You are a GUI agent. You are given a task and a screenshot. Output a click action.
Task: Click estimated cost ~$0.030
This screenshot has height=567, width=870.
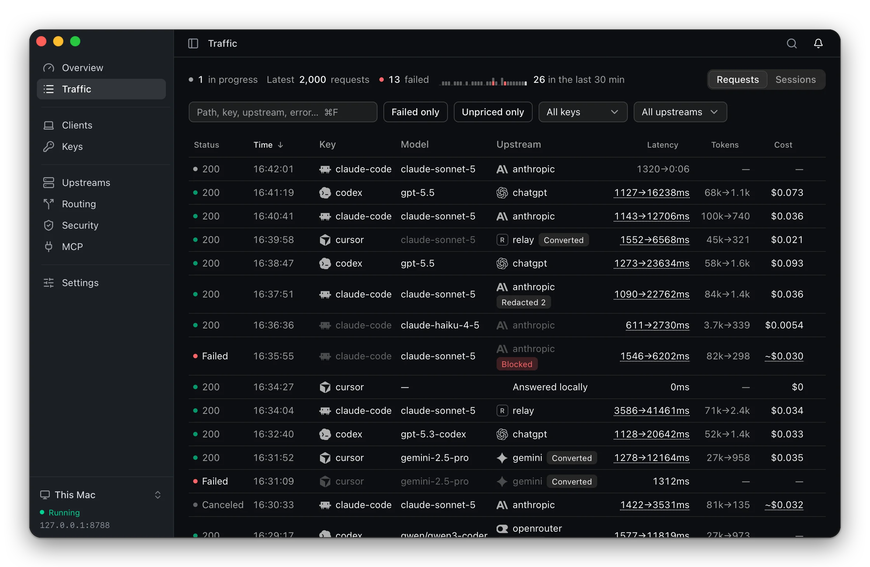pos(784,356)
